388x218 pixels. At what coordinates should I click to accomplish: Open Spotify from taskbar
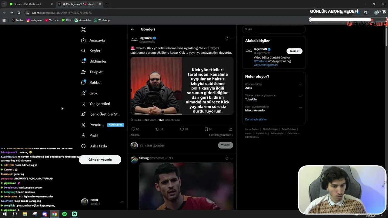click(x=65, y=214)
